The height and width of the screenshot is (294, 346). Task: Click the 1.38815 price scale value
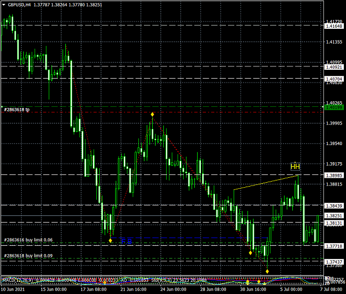tap(334, 184)
